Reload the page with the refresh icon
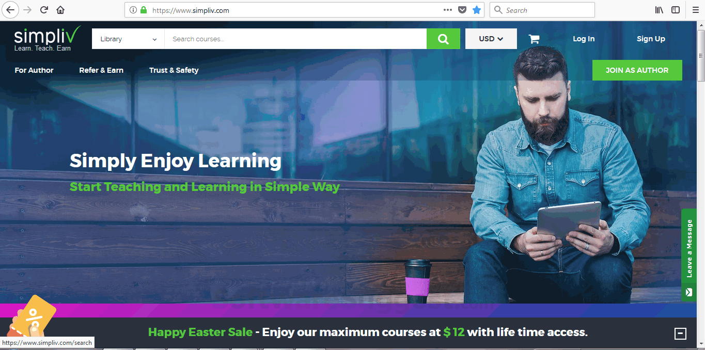This screenshot has width=705, height=350. (x=44, y=10)
